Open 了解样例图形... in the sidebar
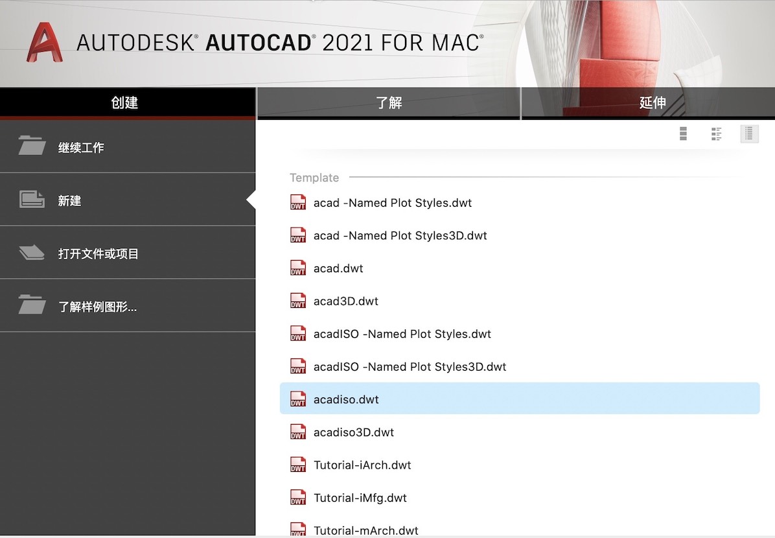 click(128, 306)
